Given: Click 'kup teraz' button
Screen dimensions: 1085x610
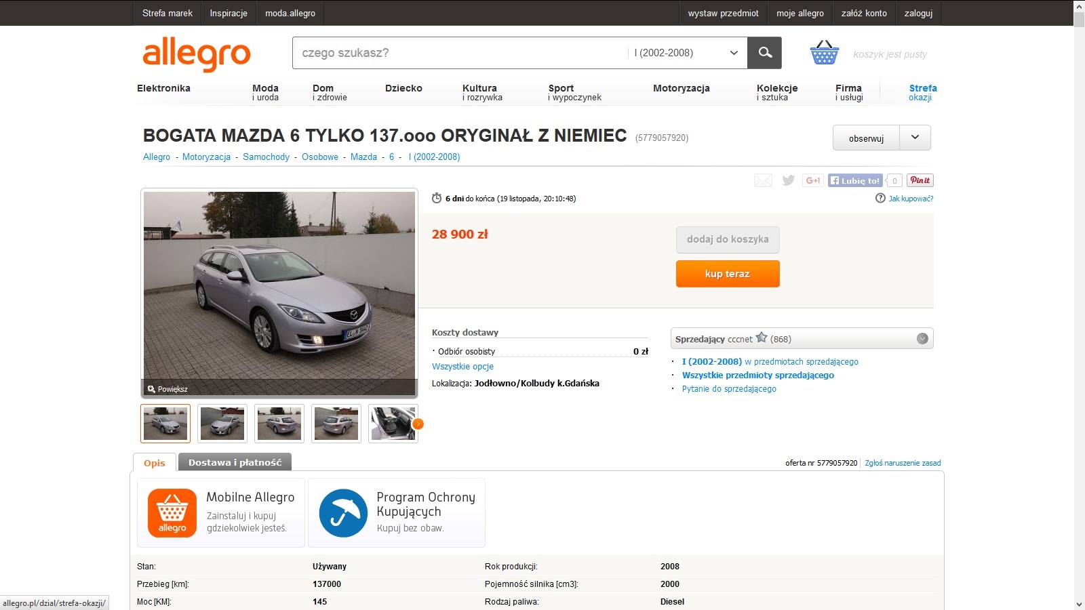Looking at the screenshot, I should coord(728,274).
